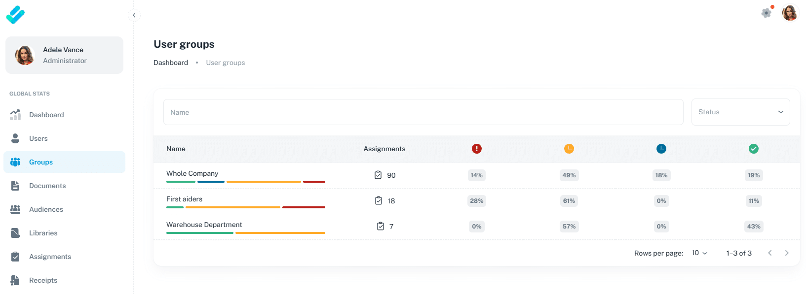The image size is (806, 294).
Task: Click the Documents file icon in sidebar
Action: [15, 186]
